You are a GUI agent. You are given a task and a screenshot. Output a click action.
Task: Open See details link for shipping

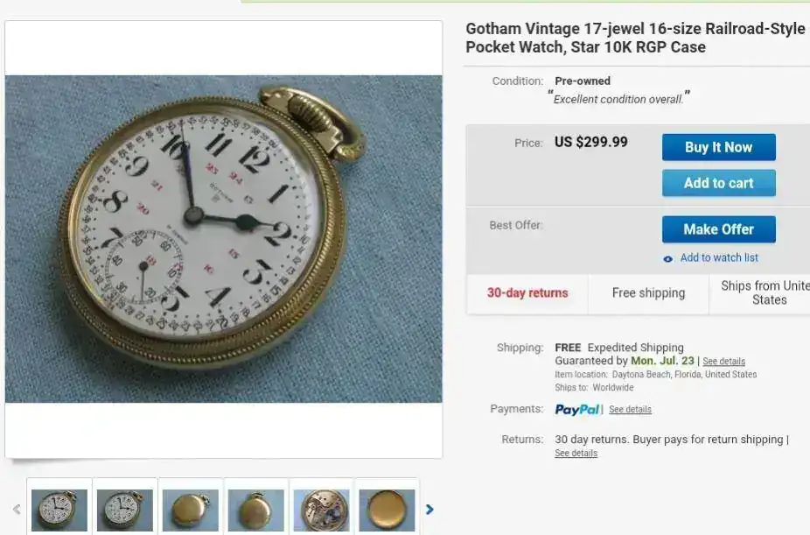tap(723, 362)
